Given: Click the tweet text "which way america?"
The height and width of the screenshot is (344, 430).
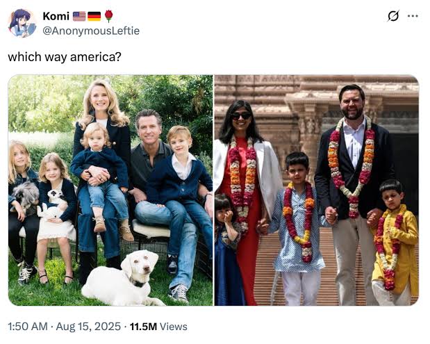Looking at the screenshot, I should [x=65, y=57].
